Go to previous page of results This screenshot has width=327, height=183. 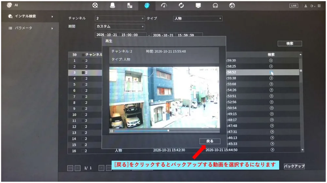click(x=77, y=168)
